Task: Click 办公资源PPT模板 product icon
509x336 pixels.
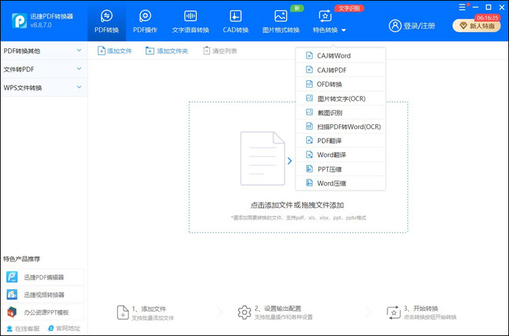Action: [12, 312]
